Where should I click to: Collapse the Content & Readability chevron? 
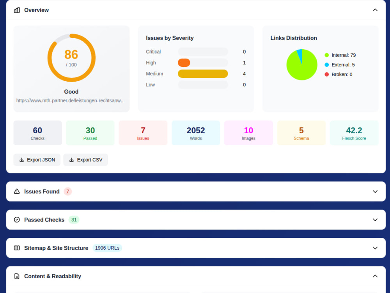[x=375, y=276]
